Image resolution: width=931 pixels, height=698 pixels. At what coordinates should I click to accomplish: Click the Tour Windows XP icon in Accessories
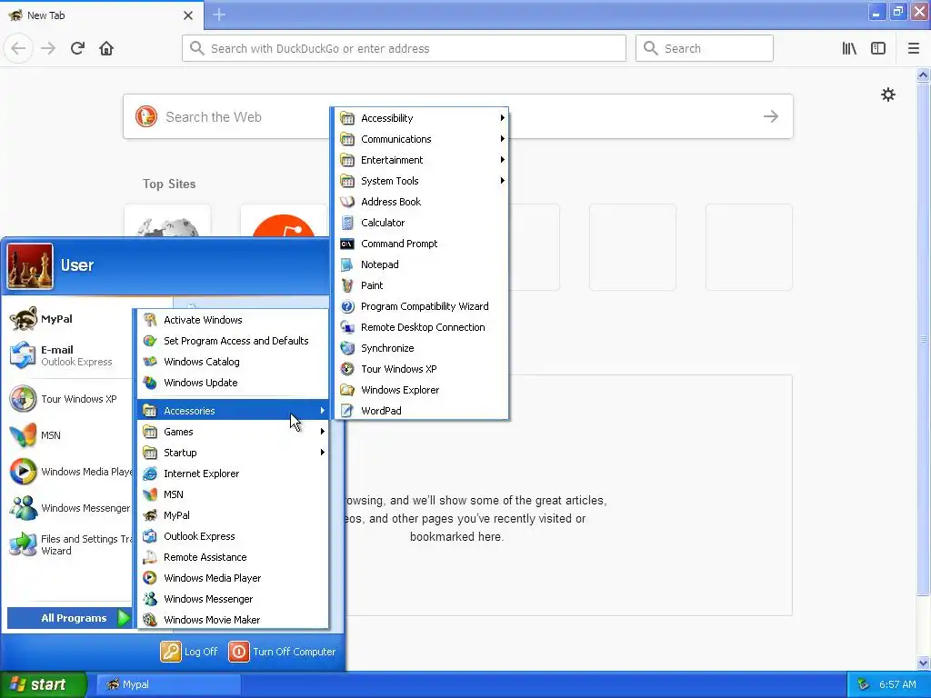click(347, 369)
